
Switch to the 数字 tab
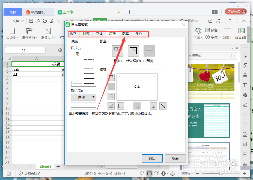[x=73, y=34]
